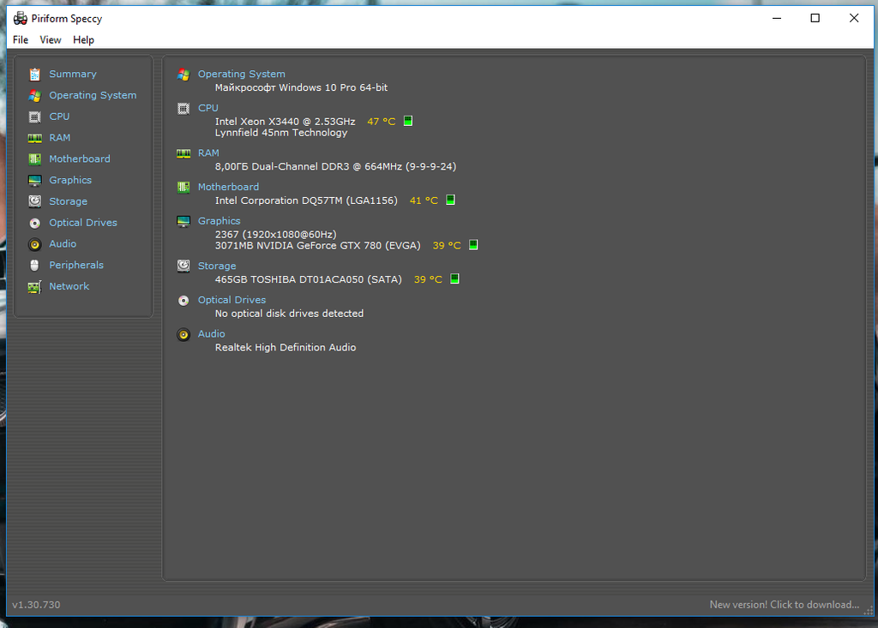The image size is (878, 628).
Task: Select Operating System in the sidebar
Action: 93,95
